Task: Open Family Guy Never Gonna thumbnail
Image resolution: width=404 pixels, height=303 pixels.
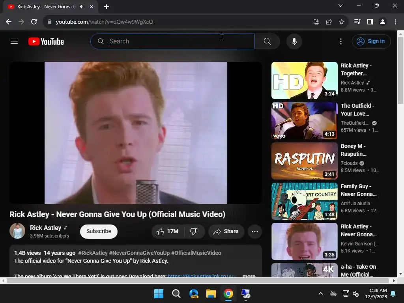Action: click(304, 201)
